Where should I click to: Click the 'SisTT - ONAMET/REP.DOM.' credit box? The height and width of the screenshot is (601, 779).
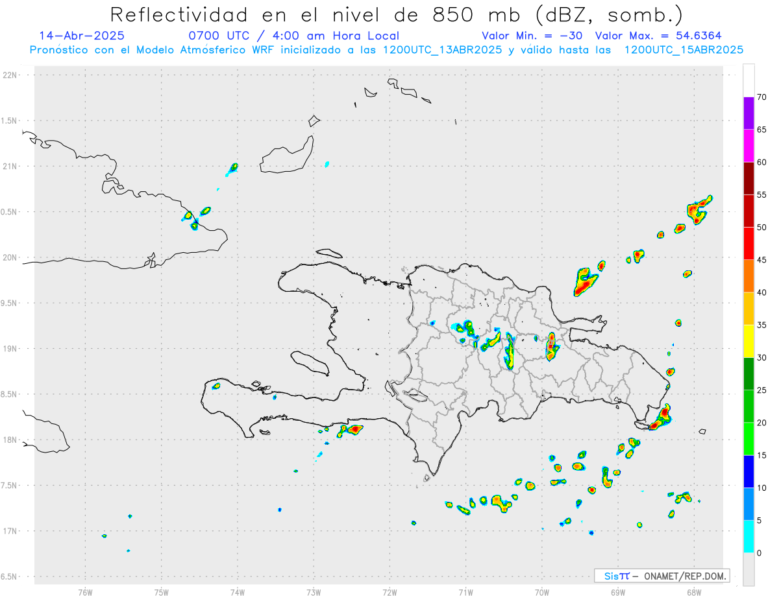pyautogui.click(x=662, y=576)
